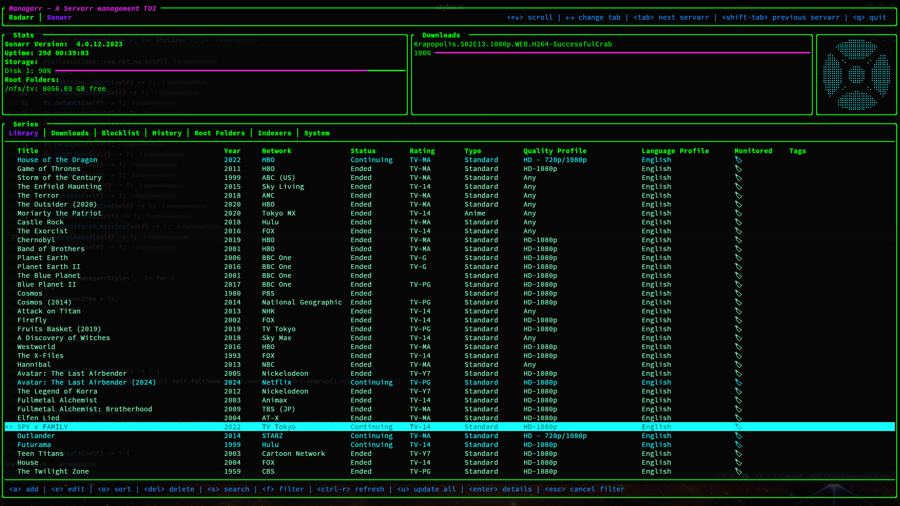
Task: Click the Managarr logo artwork panel
Action: pos(857,74)
